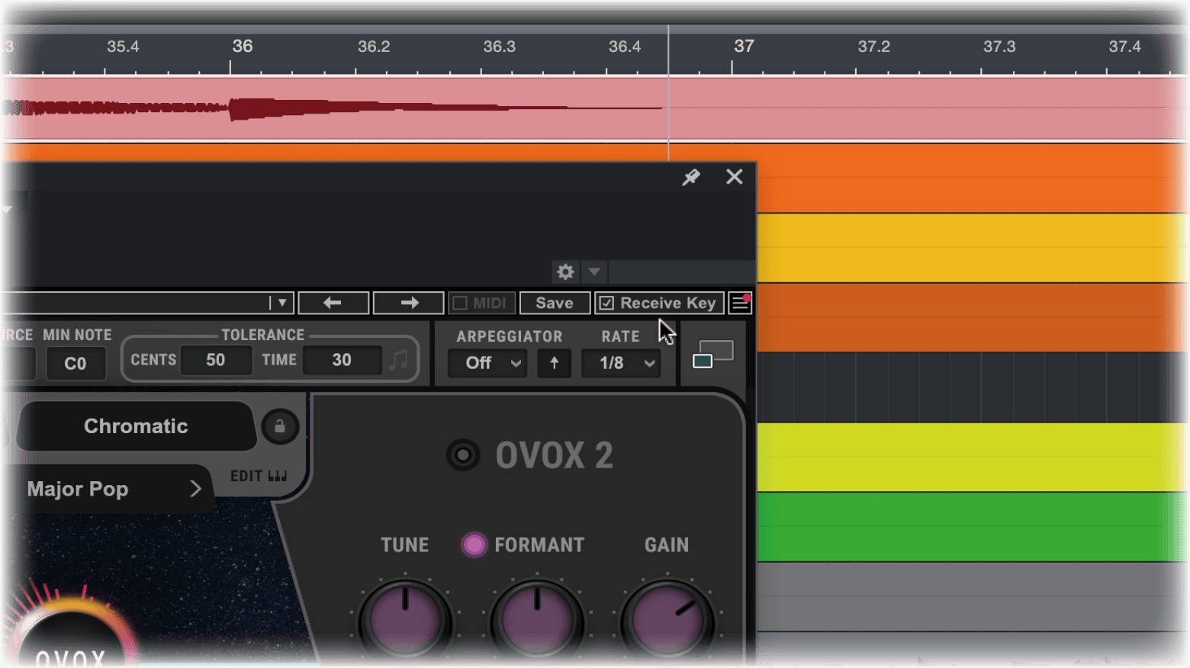This screenshot has width=1190, height=668.
Task: Save the current preset
Action: (x=555, y=303)
